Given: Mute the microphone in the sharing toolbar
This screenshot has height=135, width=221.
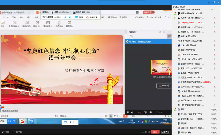Looking at the screenshot, I should coord(65,17).
